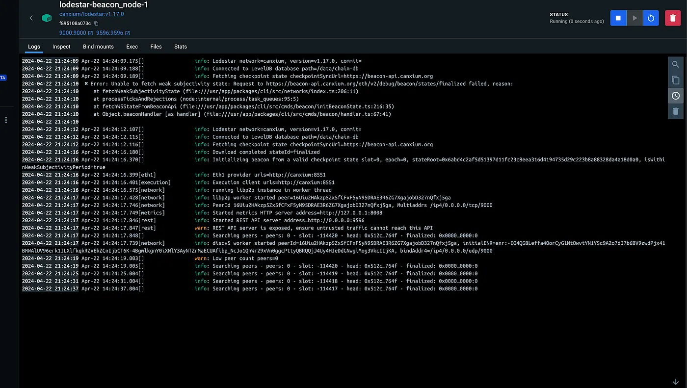Click the greyed-out start (play) button
687x388 pixels.
634,18
